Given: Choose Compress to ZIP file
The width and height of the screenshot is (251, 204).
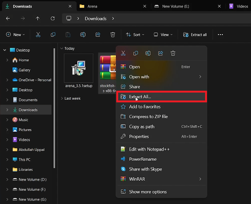Looking at the screenshot, I should tap(148, 117).
